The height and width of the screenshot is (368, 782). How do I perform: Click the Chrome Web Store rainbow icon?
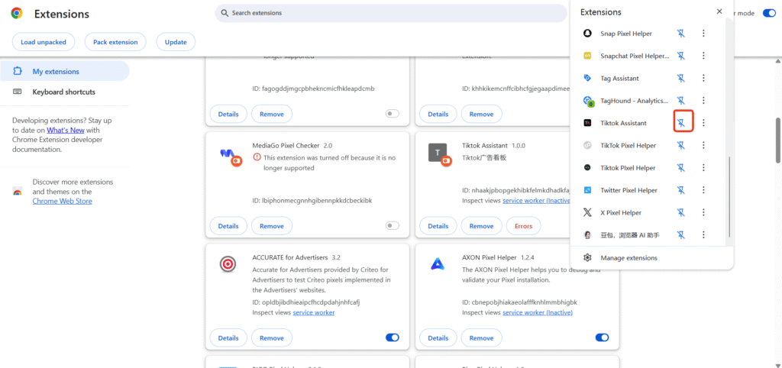click(x=18, y=192)
